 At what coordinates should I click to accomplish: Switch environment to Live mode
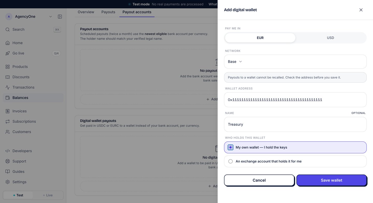click(x=48, y=195)
